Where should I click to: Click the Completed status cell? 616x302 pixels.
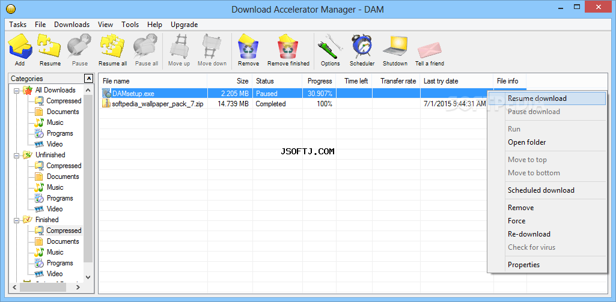point(278,104)
